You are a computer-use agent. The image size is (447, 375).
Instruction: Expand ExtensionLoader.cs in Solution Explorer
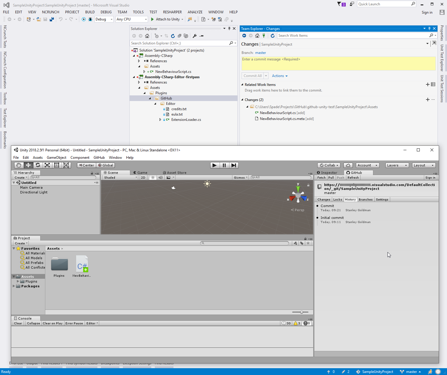point(160,120)
